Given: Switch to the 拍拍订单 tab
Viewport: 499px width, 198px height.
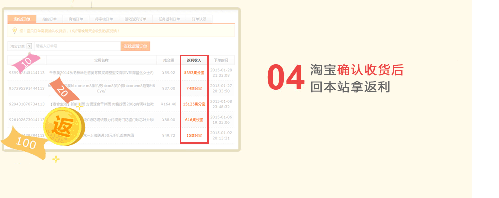Looking at the screenshot, I should (x=49, y=19).
